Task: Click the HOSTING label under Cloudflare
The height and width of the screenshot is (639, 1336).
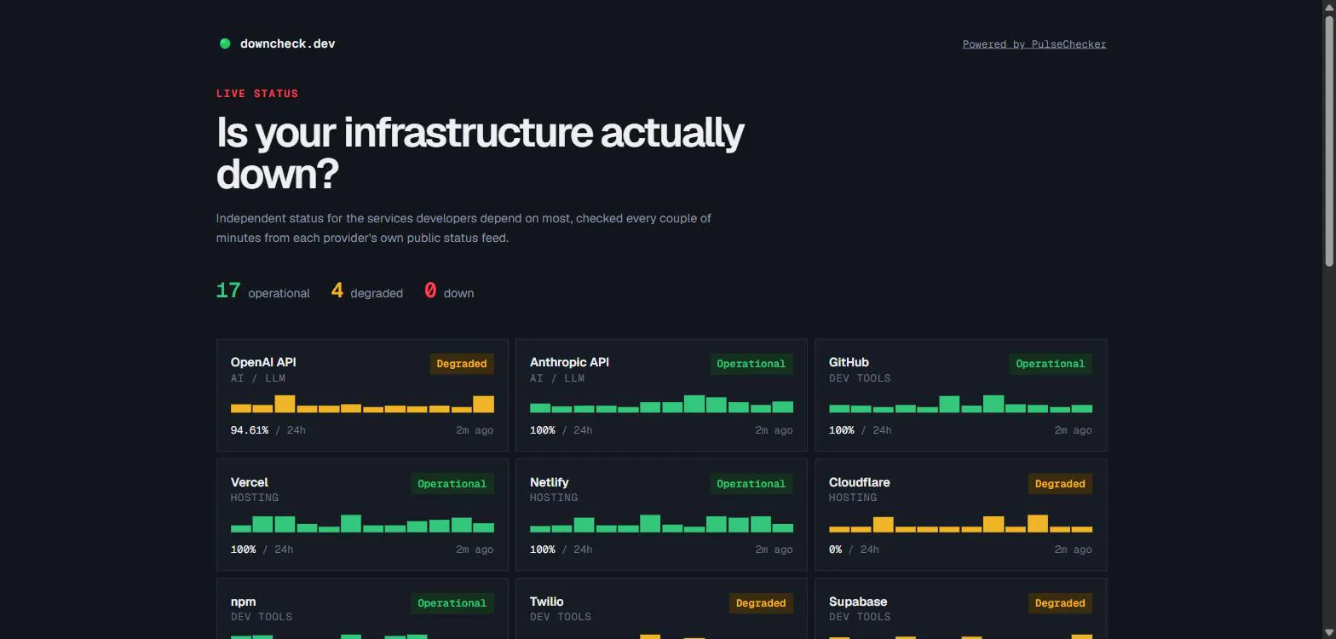Action: click(x=853, y=498)
